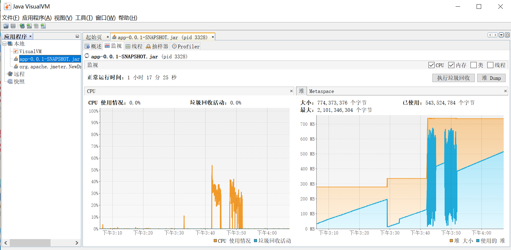This screenshot has width=511, height=250.
Task: Enable the 类 checkbox
Action: pyautogui.click(x=473, y=65)
